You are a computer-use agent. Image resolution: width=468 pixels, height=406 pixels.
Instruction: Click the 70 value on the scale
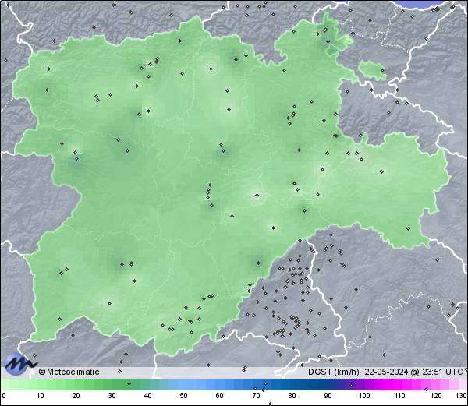coord(256,396)
